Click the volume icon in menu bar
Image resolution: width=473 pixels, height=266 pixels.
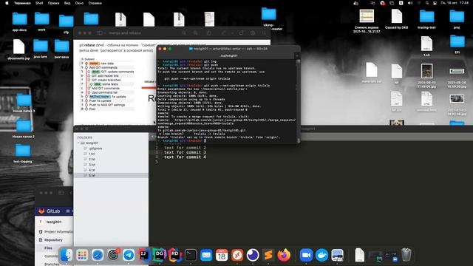pos(410,3)
